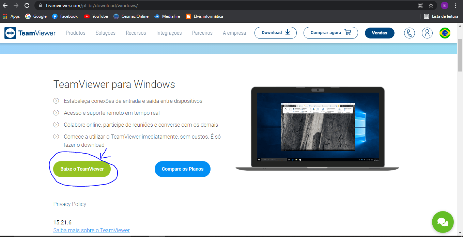Open the Chrome profile avatar E
463x237 pixels.
444,5
